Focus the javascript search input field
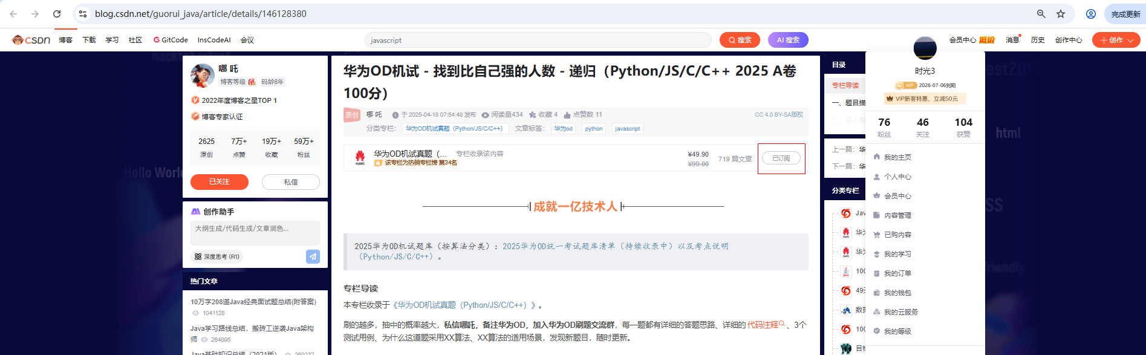Viewport: 1146px width, 355px height. (x=538, y=40)
